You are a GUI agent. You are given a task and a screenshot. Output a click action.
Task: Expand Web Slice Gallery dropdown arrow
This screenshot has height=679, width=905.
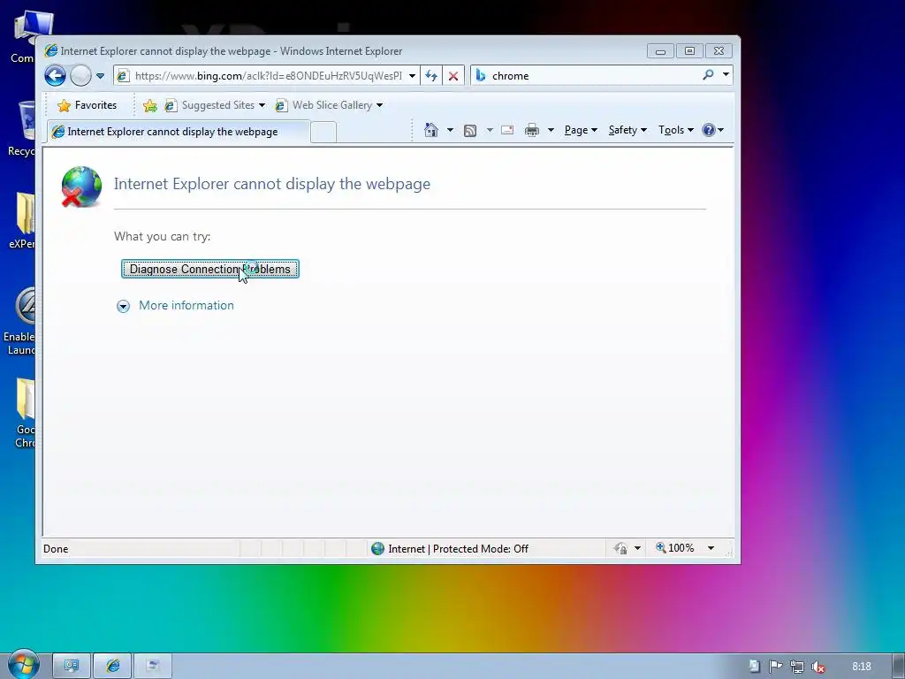pyautogui.click(x=379, y=105)
